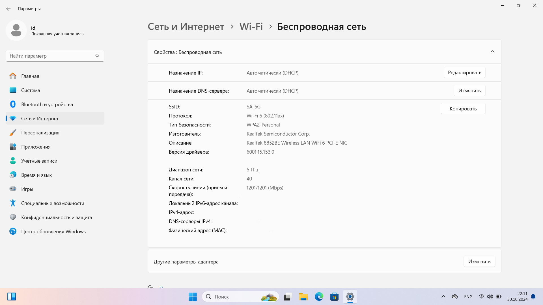Select Система in the sidebar menu
Image resolution: width=543 pixels, height=305 pixels.
(x=31, y=90)
